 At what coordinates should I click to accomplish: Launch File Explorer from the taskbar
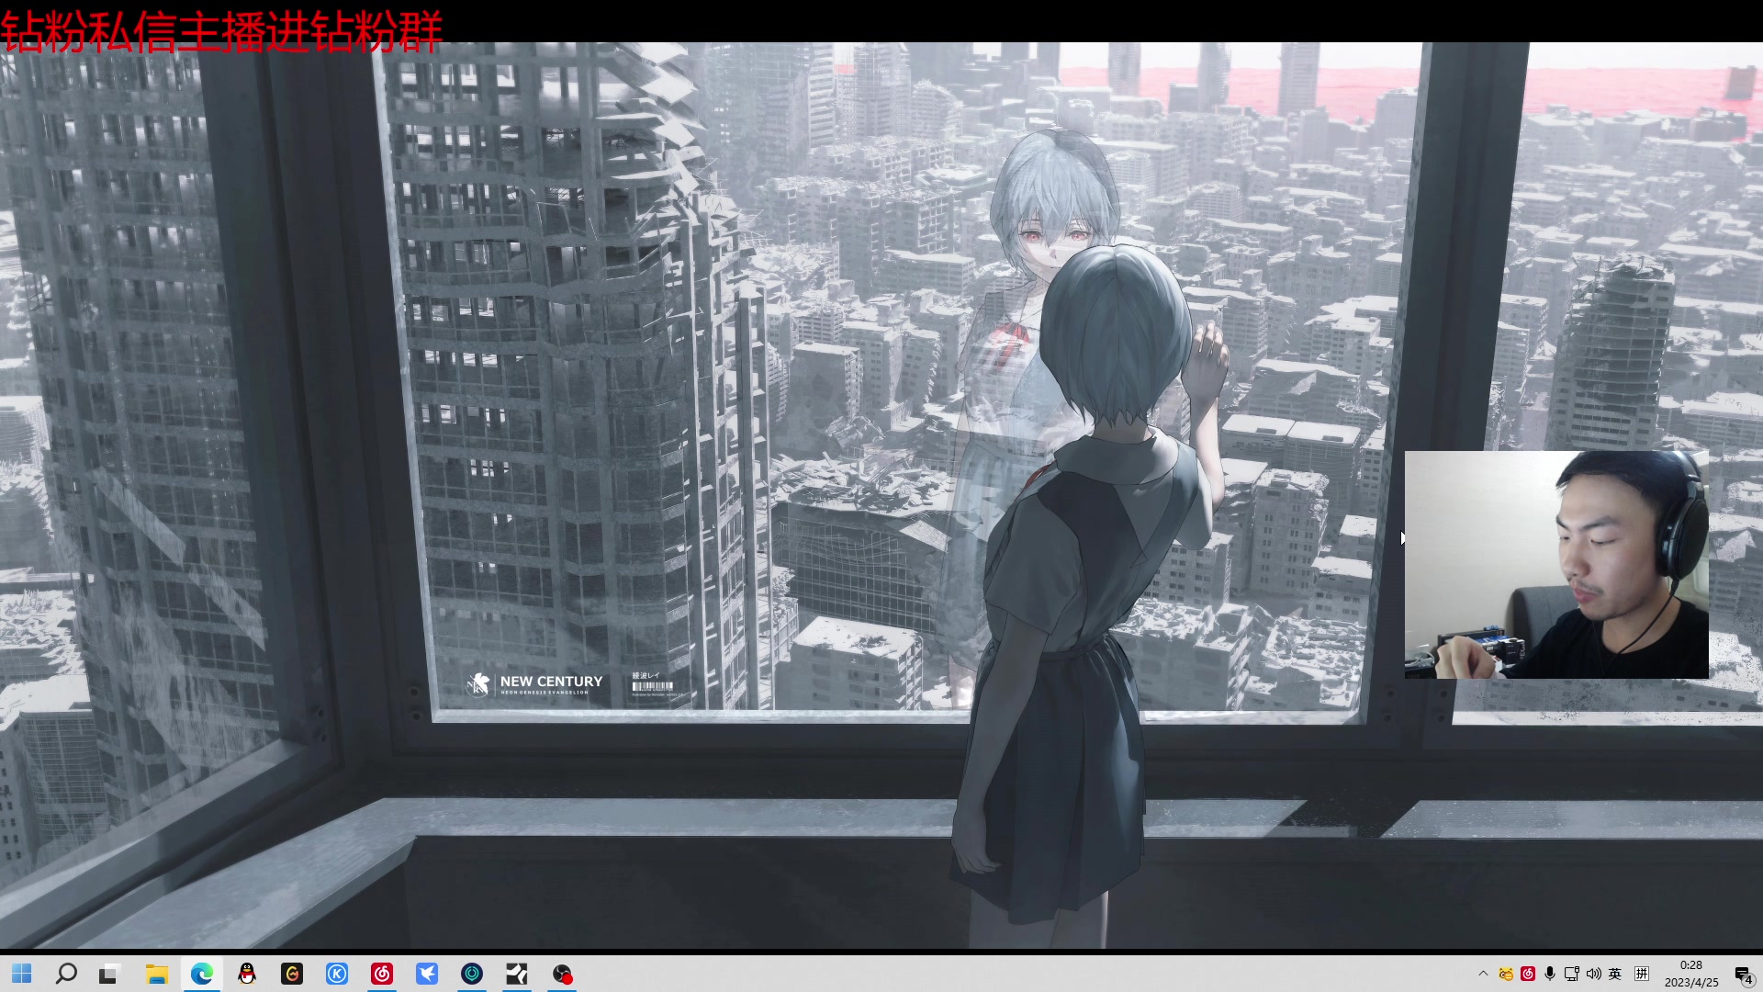(156, 974)
